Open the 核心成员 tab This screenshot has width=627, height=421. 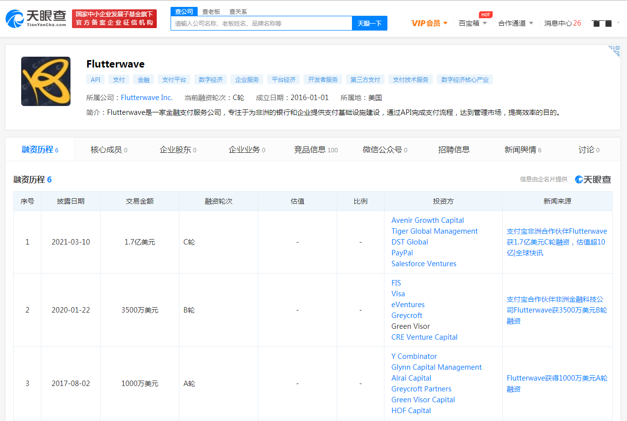pyautogui.click(x=109, y=149)
